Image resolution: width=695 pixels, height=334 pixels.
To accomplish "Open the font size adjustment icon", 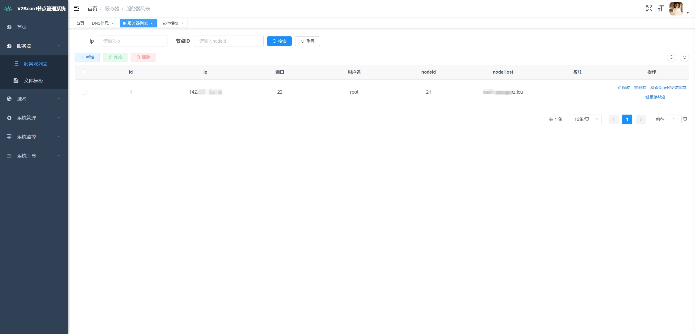I will (660, 8).
